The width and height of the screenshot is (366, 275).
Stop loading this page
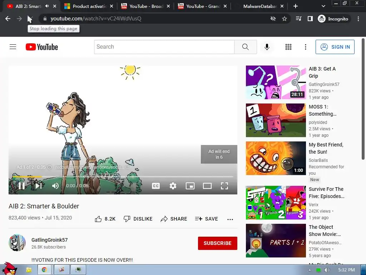tap(30, 19)
